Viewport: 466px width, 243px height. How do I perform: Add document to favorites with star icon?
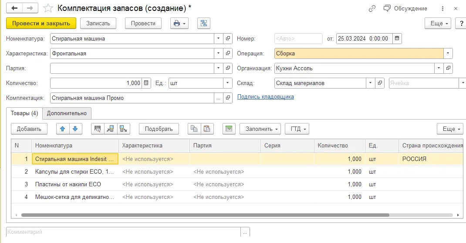tap(48, 8)
